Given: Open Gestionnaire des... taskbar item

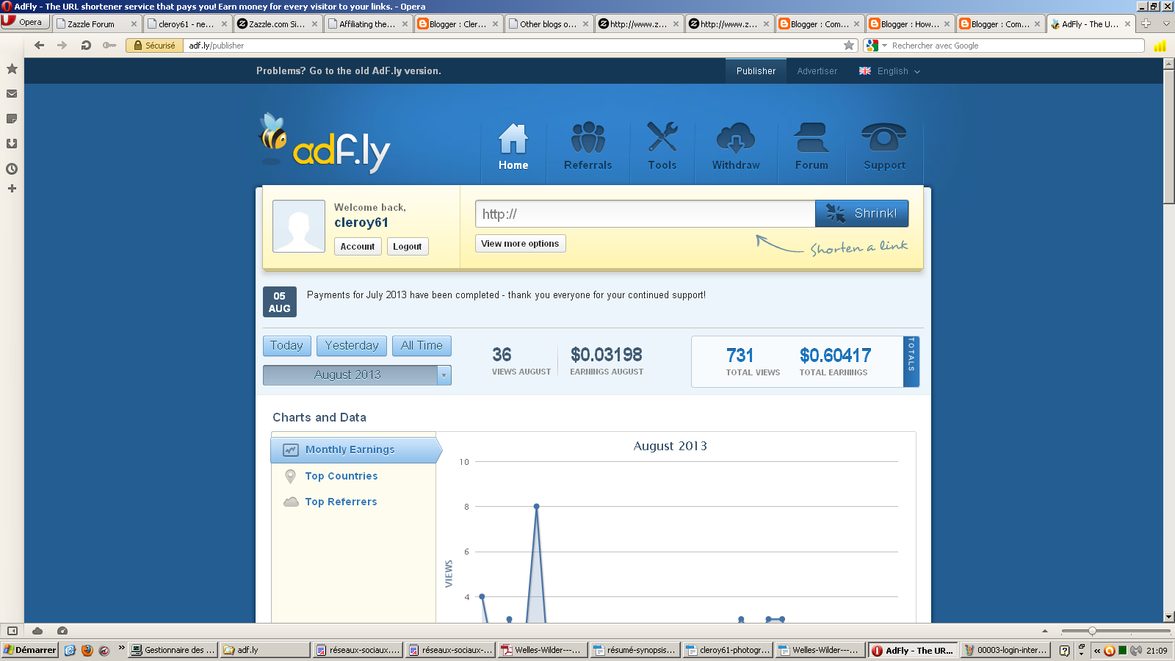Looking at the screenshot, I should coord(173,650).
